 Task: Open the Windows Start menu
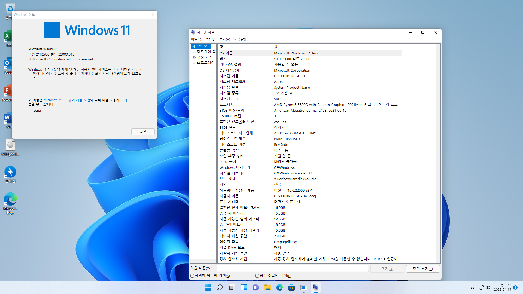(208, 287)
